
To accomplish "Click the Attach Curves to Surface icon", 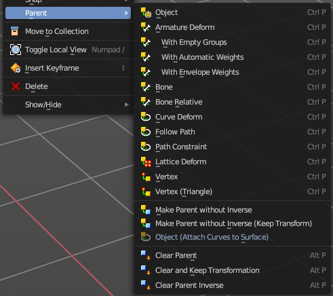I will coord(146,237).
